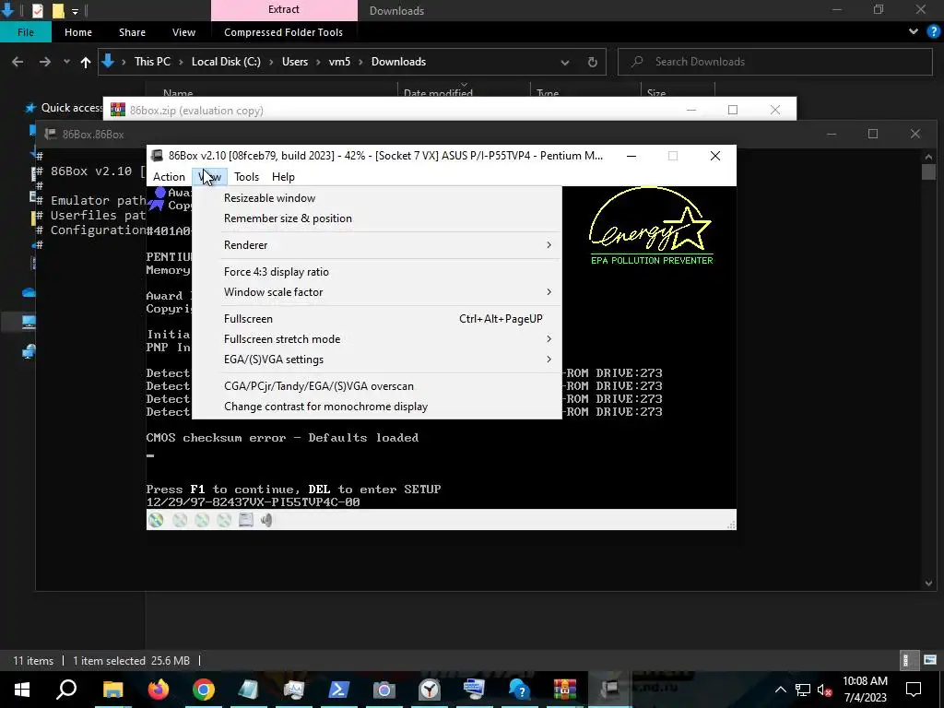
Task: Open address bar history dropdown arrow
Action: pyautogui.click(x=565, y=62)
